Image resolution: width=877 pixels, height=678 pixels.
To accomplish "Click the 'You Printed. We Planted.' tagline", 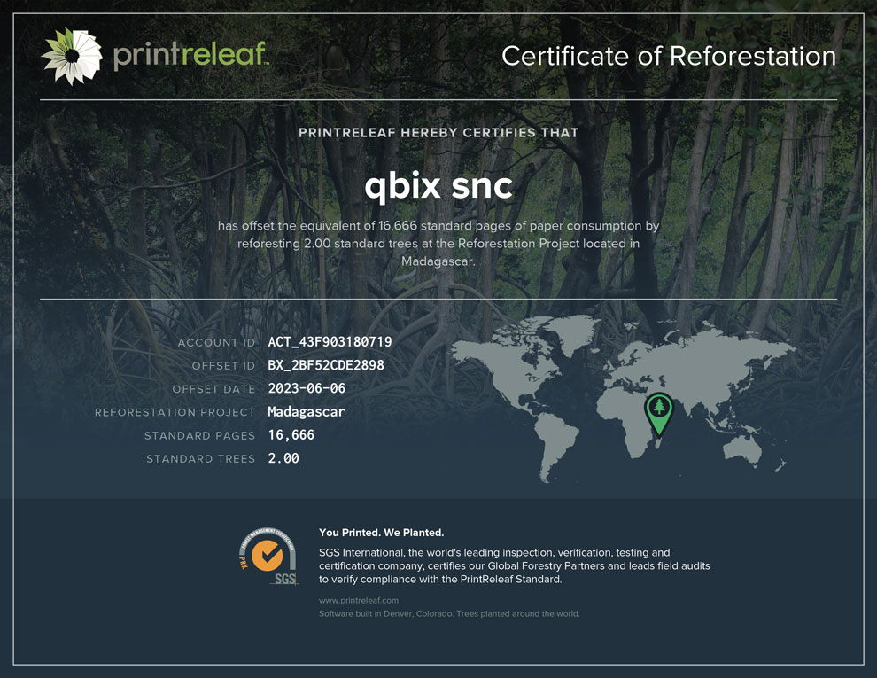I will point(382,533).
